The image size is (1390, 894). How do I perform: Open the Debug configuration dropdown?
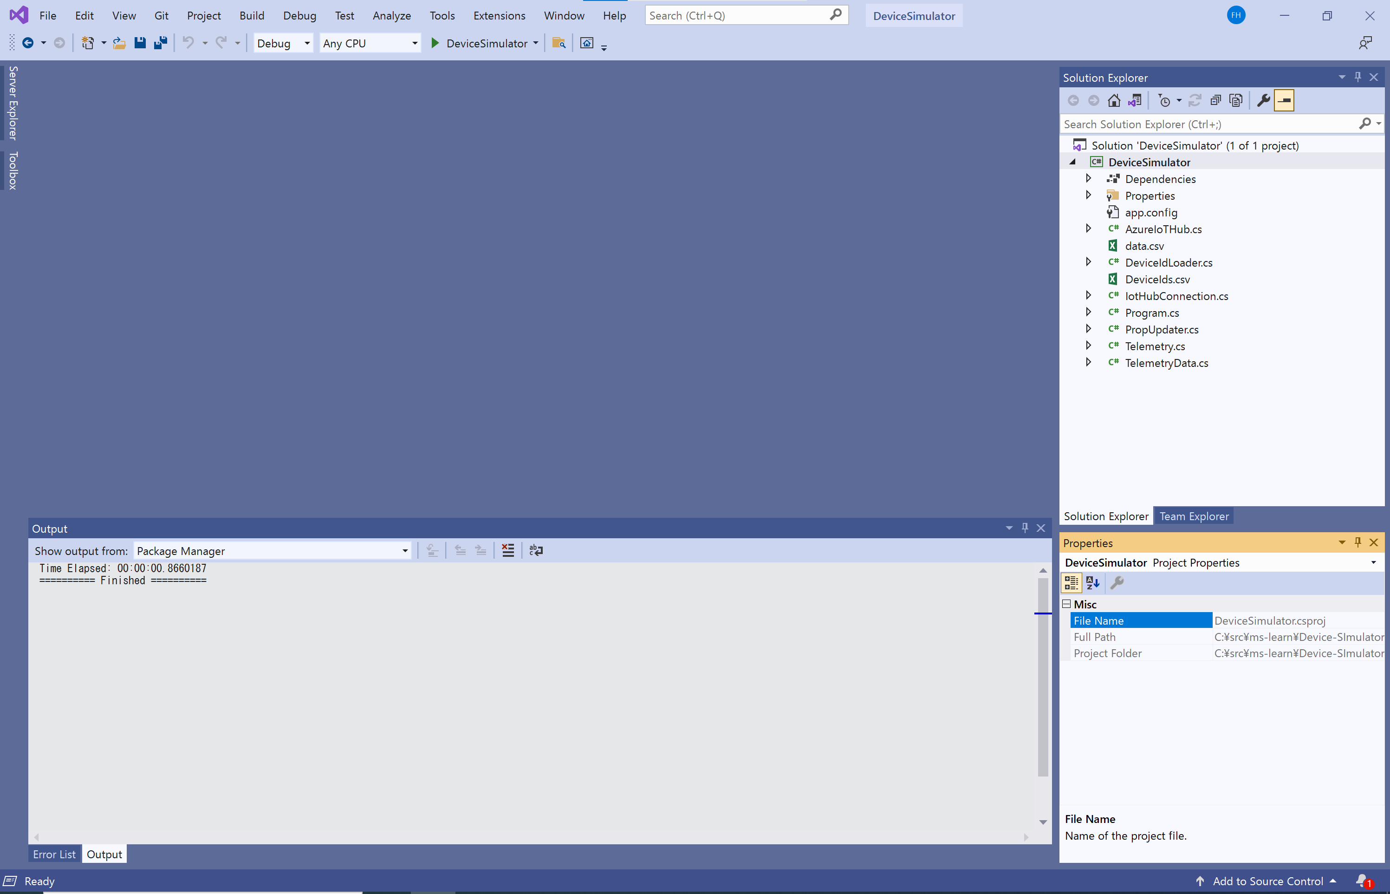[x=283, y=44]
